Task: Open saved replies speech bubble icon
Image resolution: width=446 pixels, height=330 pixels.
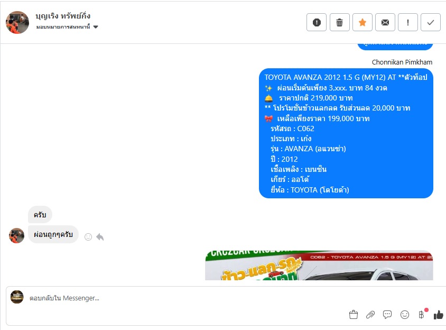Action: [x=387, y=315]
